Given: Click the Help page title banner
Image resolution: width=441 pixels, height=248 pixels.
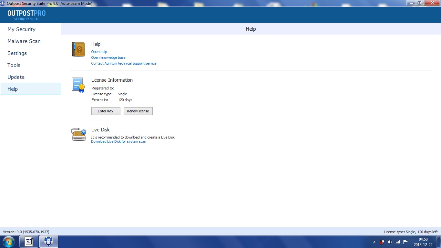Looking at the screenshot, I should click(251, 29).
